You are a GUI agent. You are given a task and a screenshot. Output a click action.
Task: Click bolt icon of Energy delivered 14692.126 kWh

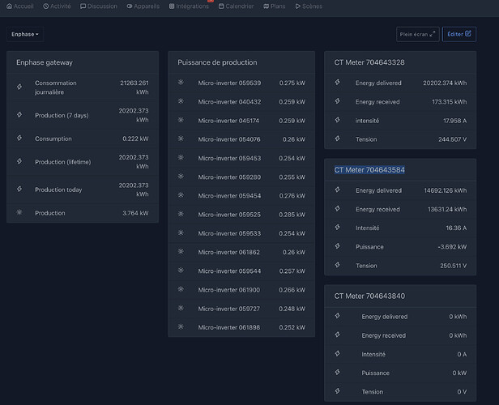[337, 190]
